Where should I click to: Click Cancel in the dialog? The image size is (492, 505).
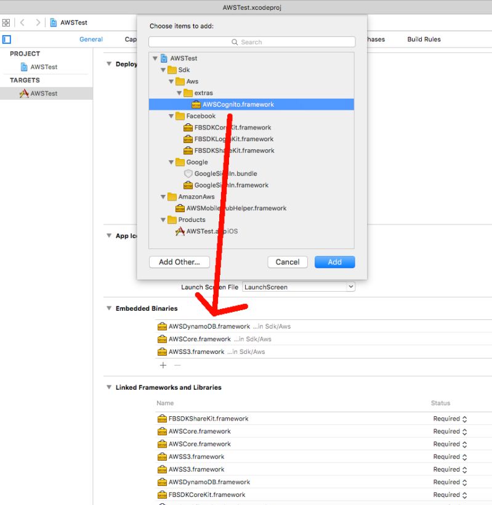288,262
